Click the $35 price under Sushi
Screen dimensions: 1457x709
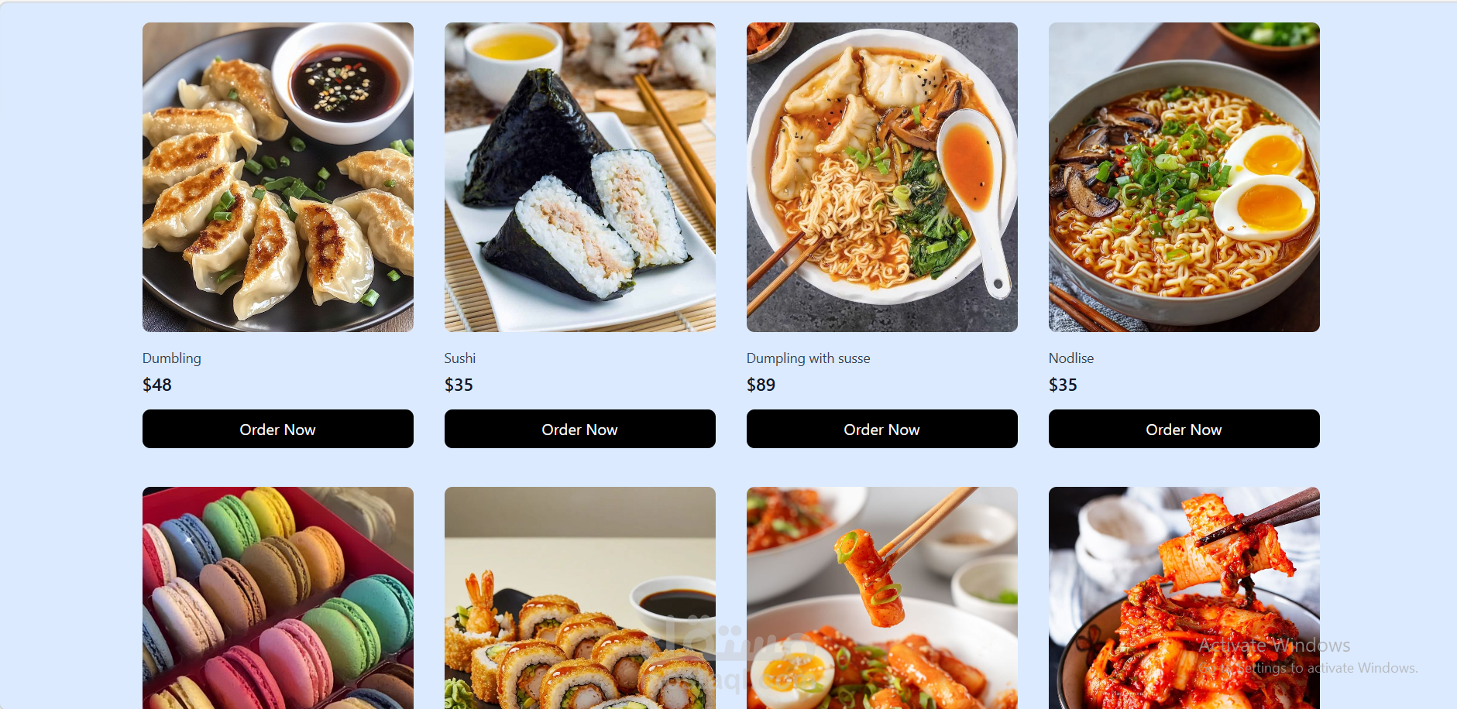[x=459, y=385]
